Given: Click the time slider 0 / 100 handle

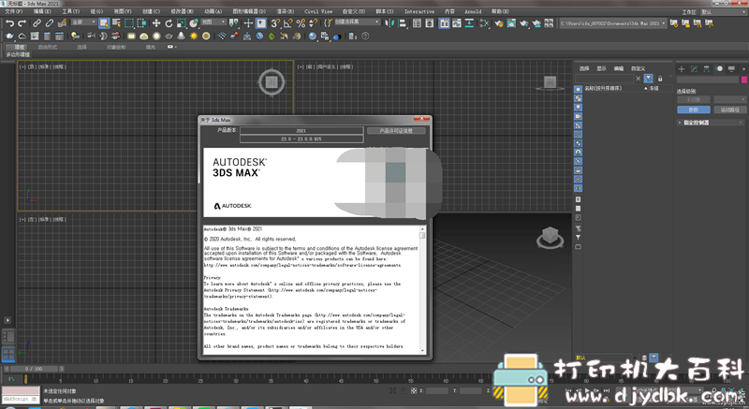Looking at the screenshot, I should click(34, 369).
